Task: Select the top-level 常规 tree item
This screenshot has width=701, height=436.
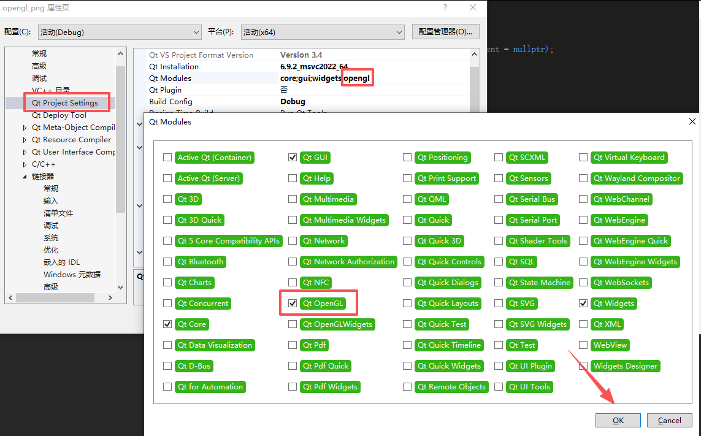Action: 39,54
